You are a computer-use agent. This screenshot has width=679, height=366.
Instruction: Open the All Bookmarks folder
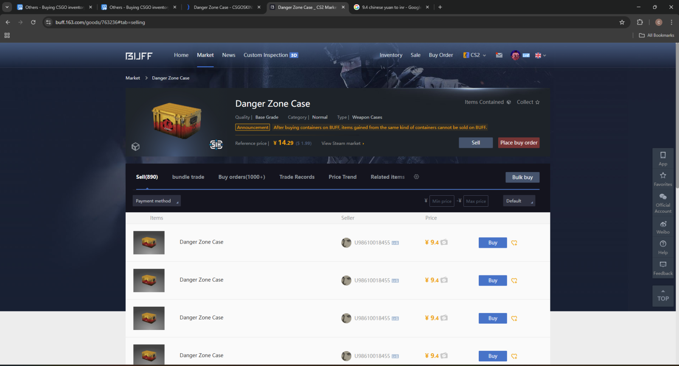coord(657,35)
